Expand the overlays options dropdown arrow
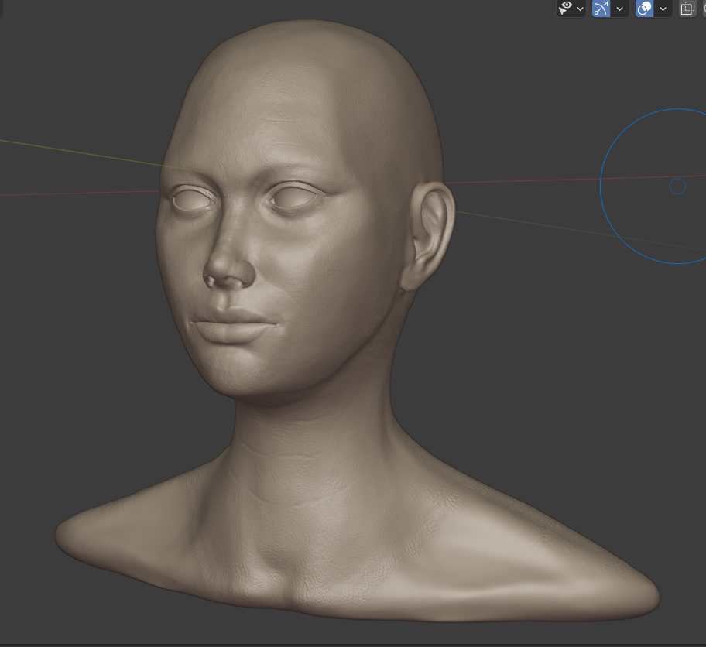706x647 pixels. pyautogui.click(x=663, y=8)
